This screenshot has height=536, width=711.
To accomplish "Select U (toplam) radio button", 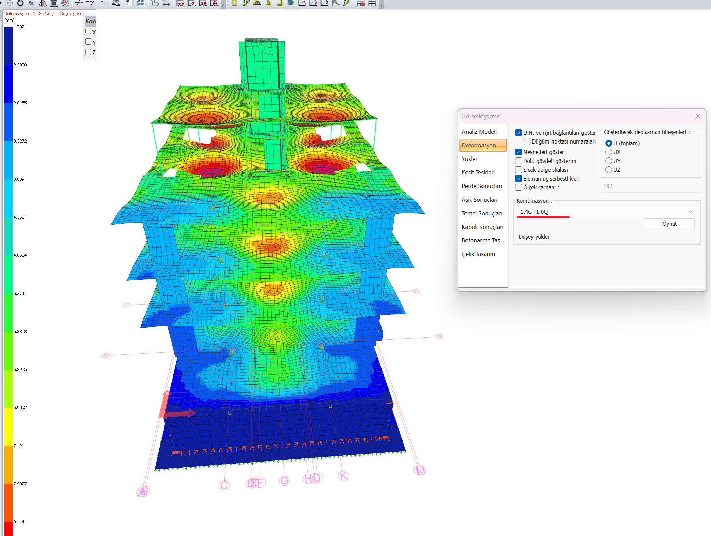I will coord(609,143).
